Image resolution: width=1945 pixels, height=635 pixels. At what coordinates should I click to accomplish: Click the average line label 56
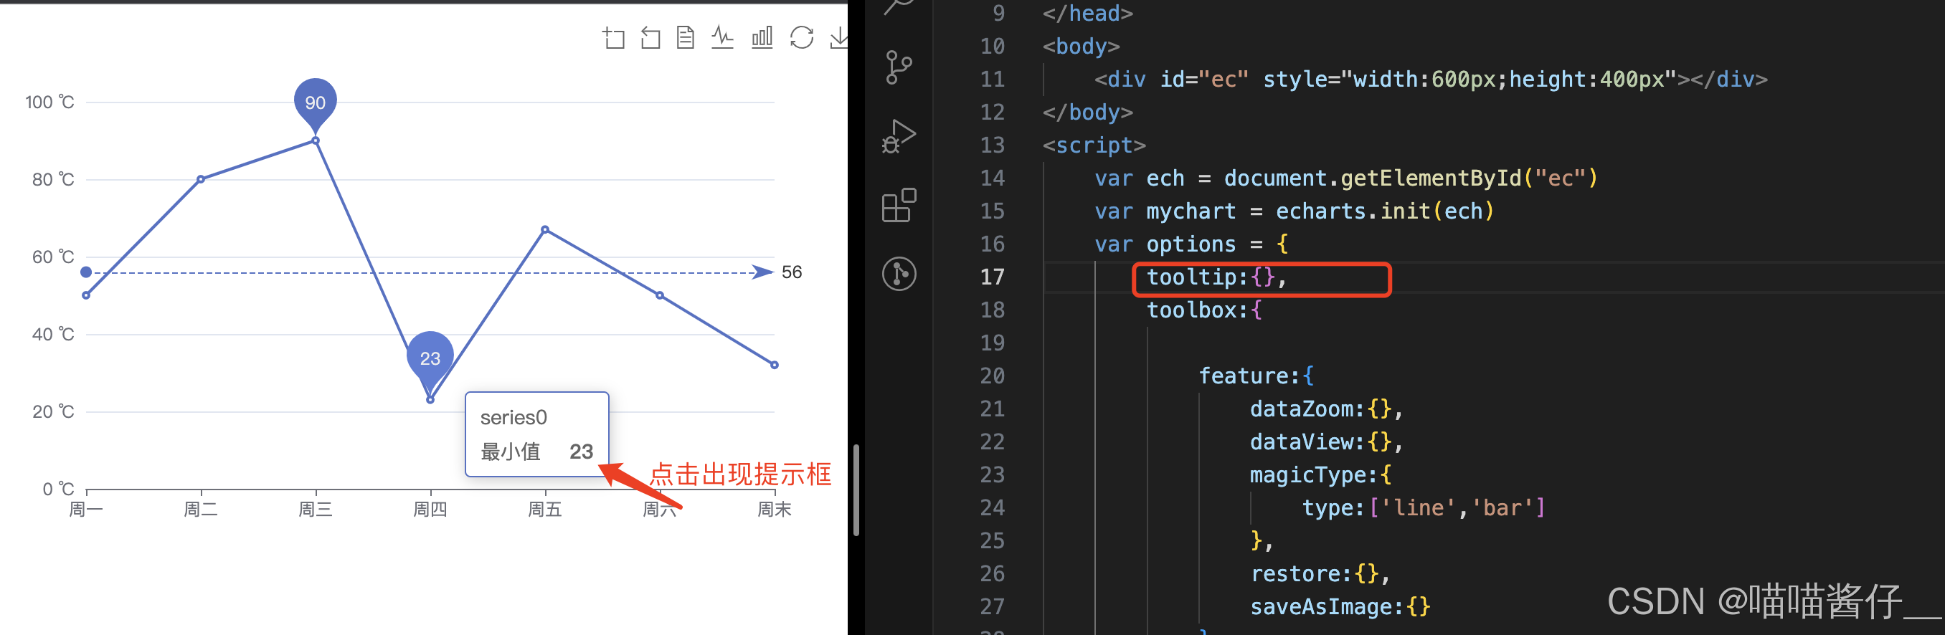tap(791, 272)
